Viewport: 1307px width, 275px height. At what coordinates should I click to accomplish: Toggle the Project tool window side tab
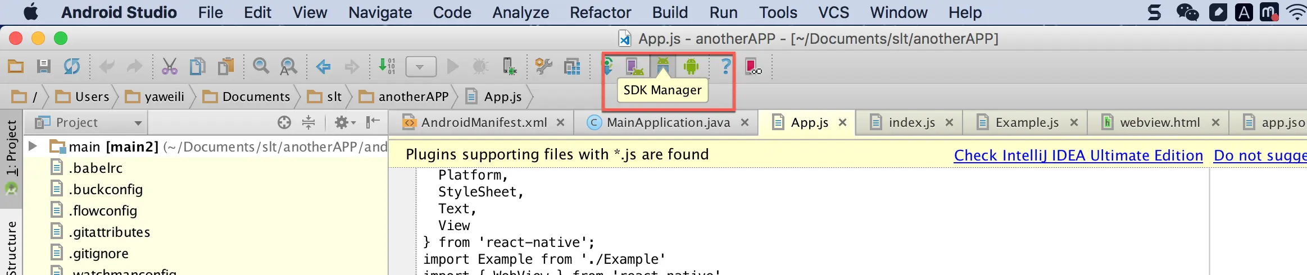click(11, 149)
